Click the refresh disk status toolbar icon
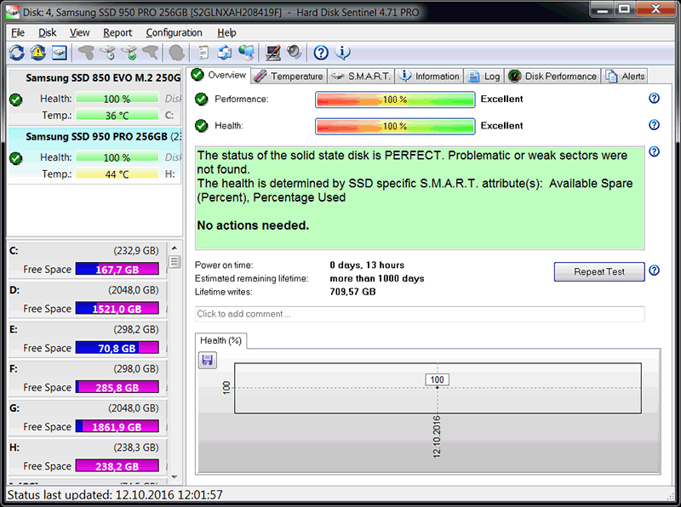Viewport: 681px width, 507px height. [16, 53]
